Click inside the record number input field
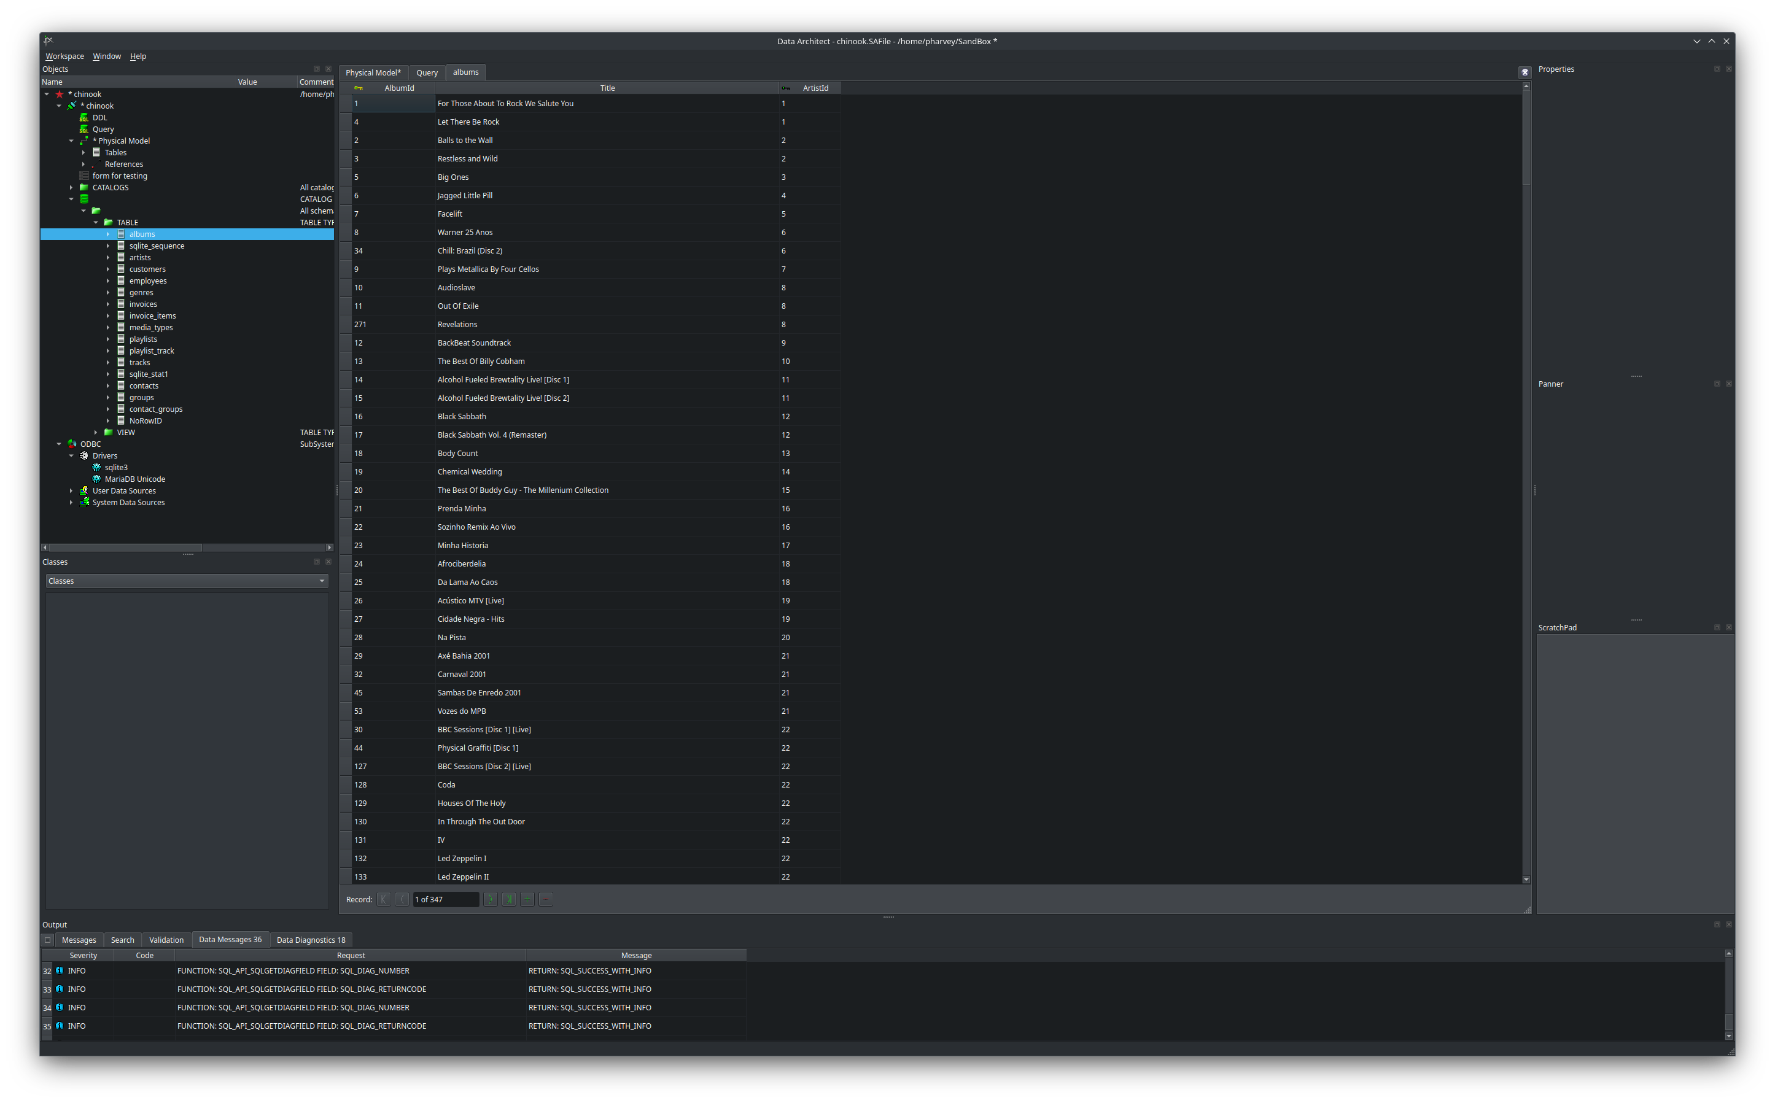This screenshot has width=1775, height=1103. tap(445, 899)
